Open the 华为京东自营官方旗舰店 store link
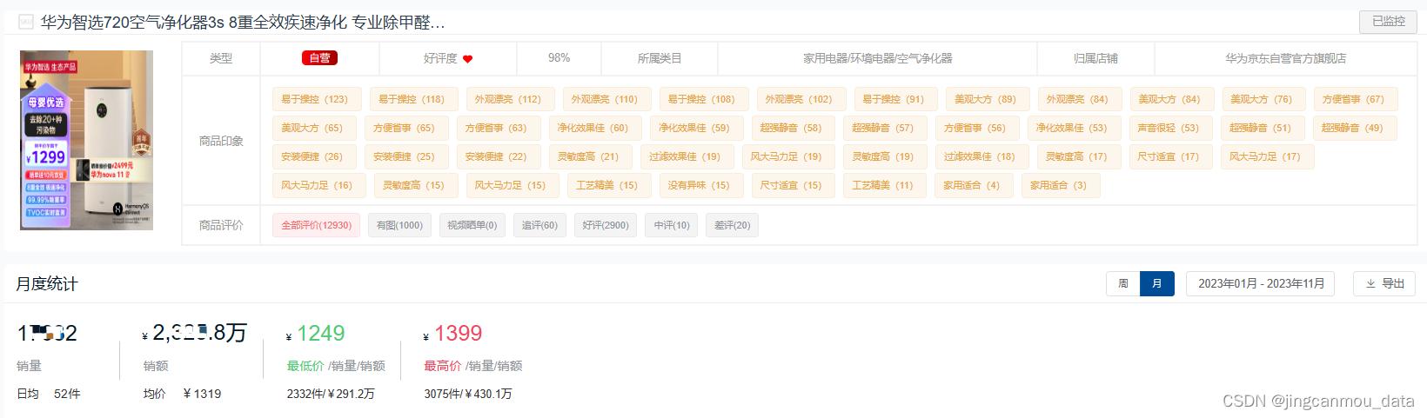The height and width of the screenshot is (418, 1427). coord(1285,58)
